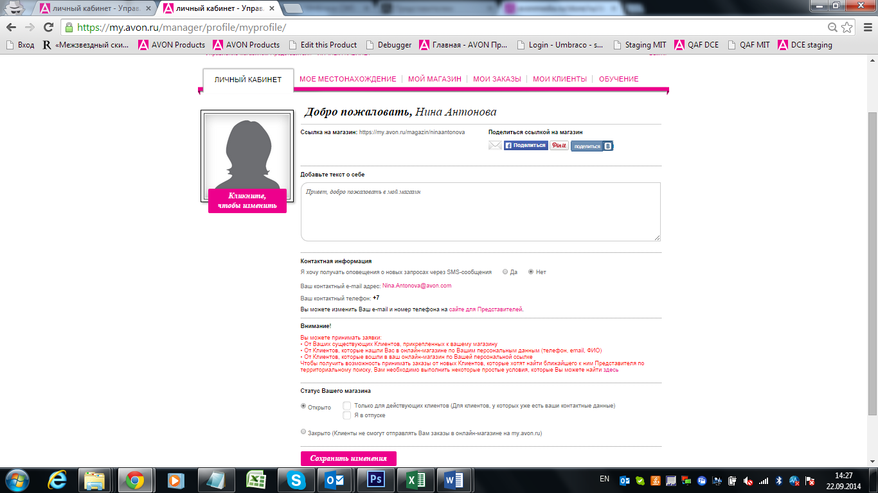
Task: Open the DCE staging bookmark
Action: pos(805,45)
